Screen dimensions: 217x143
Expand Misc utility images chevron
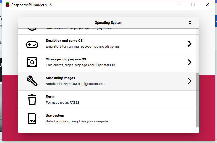pos(190,81)
